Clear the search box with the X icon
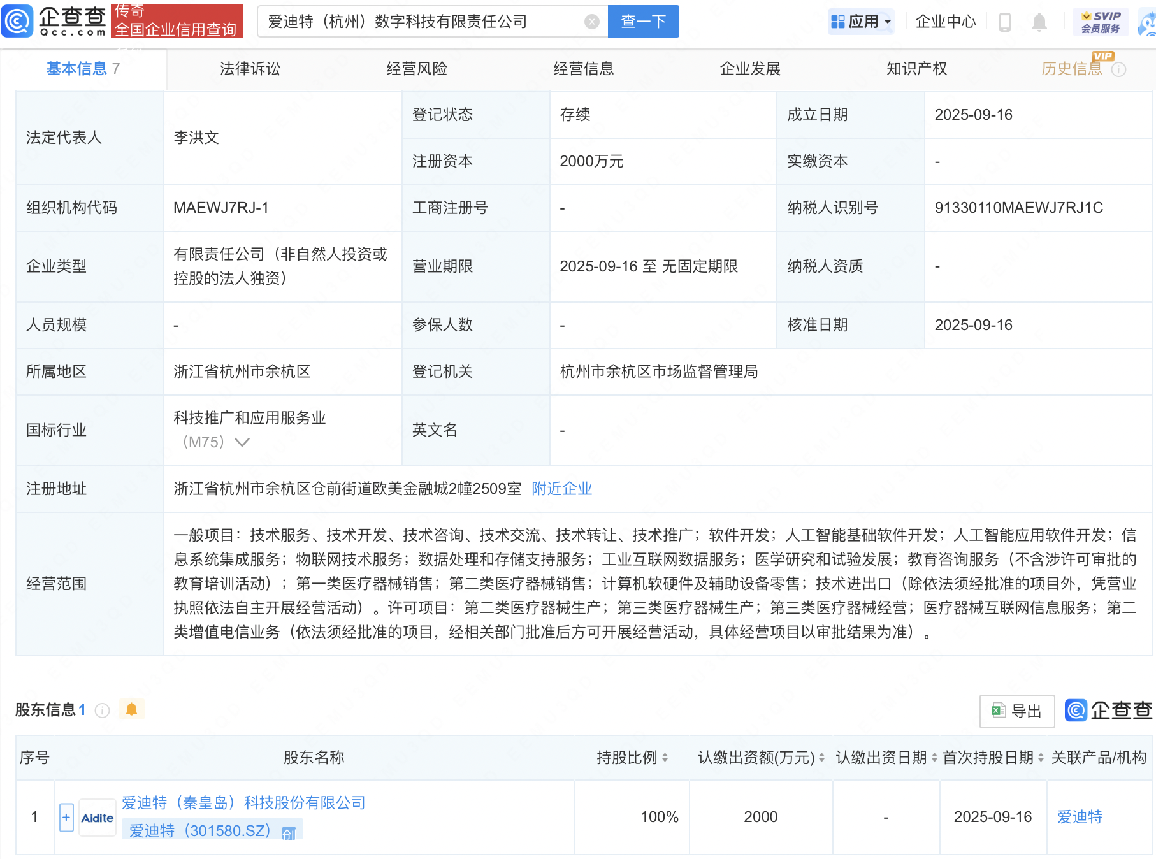The width and height of the screenshot is (1156, 859). [x=592, y=22]
